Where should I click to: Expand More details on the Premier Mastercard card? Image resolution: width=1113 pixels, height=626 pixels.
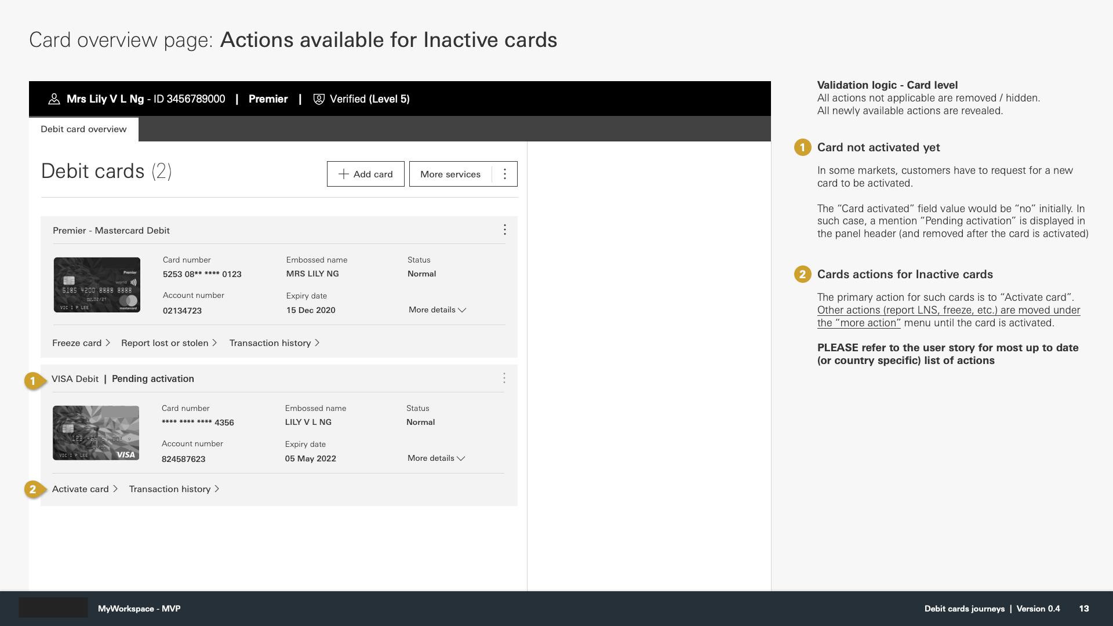point(438,310)
